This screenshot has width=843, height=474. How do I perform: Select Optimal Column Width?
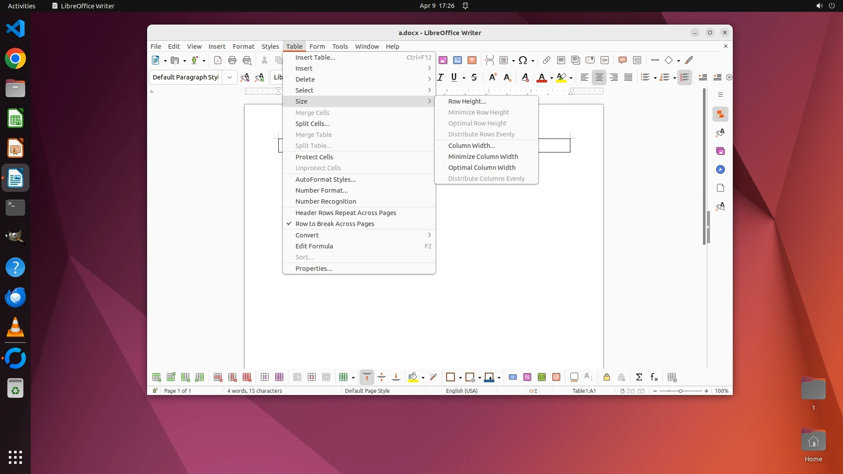482,168
